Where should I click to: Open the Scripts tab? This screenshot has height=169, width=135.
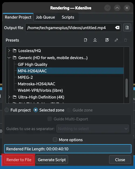[68, 17]
